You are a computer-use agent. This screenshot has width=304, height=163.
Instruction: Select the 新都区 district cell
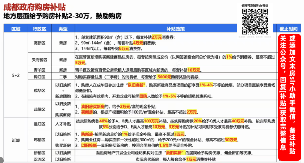(x=40, y=153)
